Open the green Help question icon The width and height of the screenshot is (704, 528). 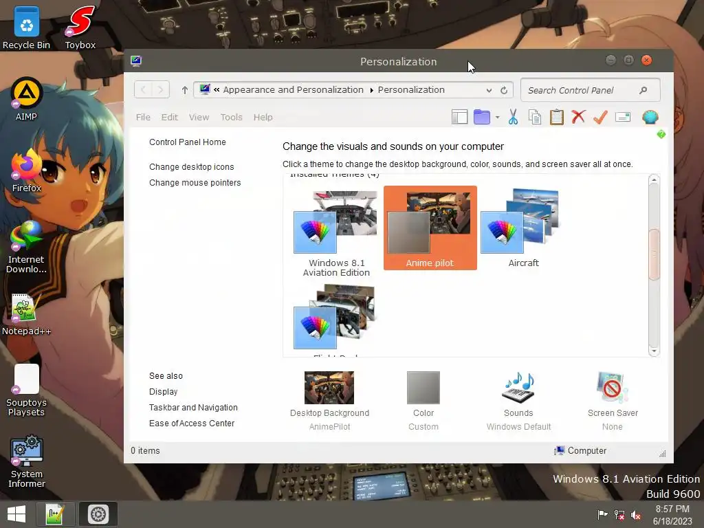pos(661,134)
